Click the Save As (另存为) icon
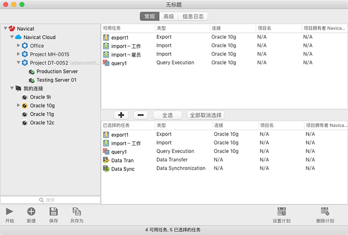Image resolution: width=348 pixels, height=235 pixels. tap(77, 212)
